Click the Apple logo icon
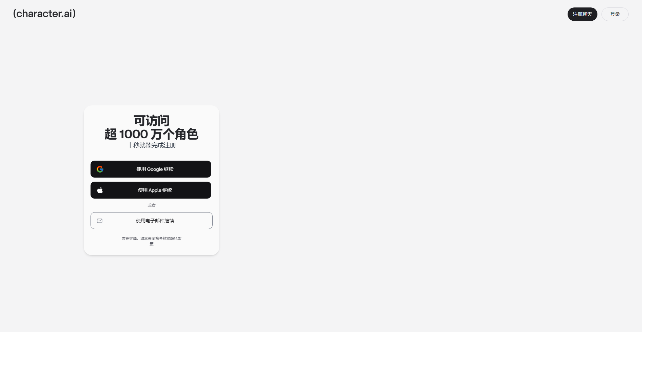The height and width of the screenshot is (366, 651). click(100, 190)
